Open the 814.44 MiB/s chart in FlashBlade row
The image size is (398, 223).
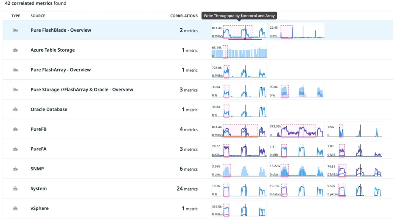coord(239,31)
